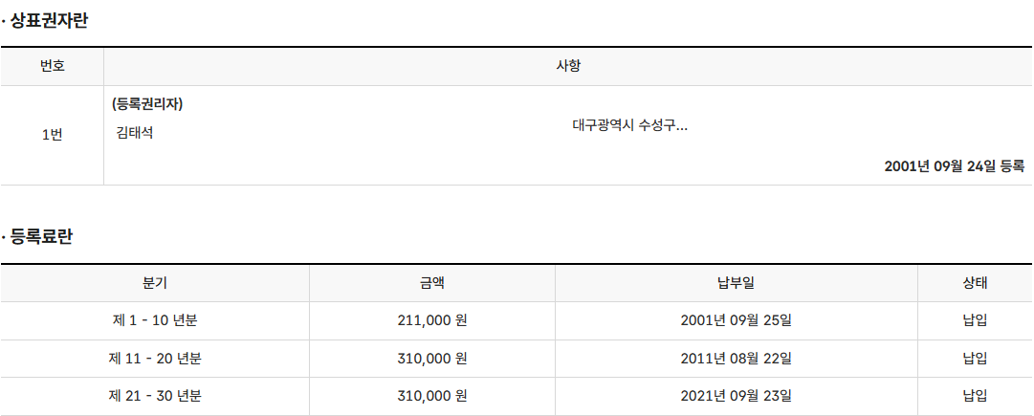Click the 제 21 - 30 년분 cell
This screenshot has width=1034, height=416.
[155, 396]
